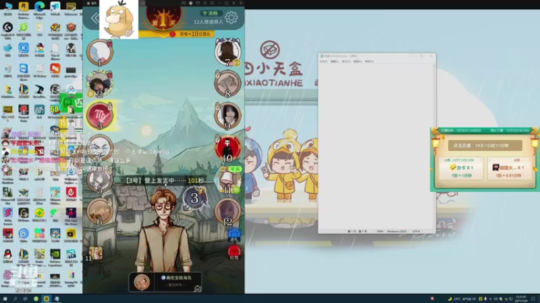Open the game settings gear icon
The image size is (540, 303).
[231, 18]
